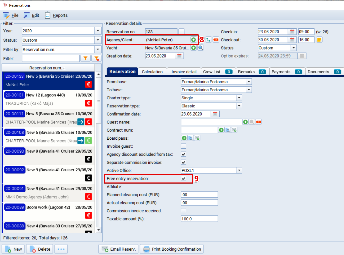Check Commission invoice received checkbox
The image size is (344, 255).
point(183,211)
